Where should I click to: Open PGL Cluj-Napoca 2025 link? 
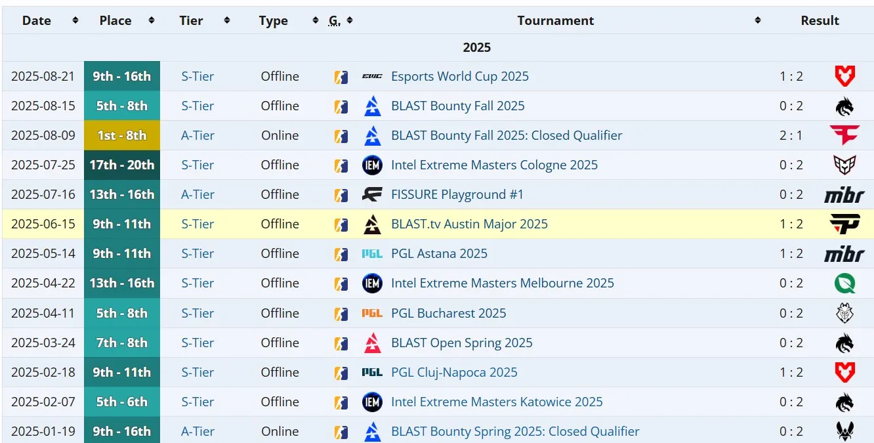[454, 372]
